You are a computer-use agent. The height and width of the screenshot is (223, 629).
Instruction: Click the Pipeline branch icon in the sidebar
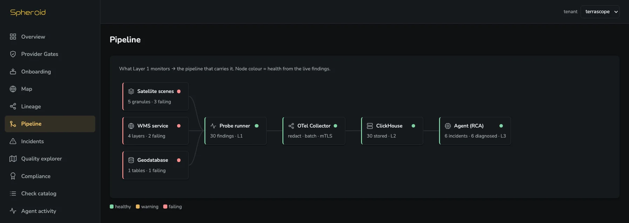13,124
